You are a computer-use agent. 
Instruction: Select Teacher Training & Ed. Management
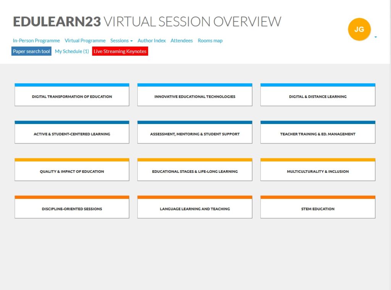point(318,132)
